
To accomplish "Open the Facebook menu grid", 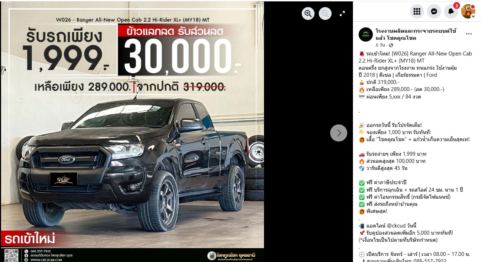I will click(417, 11).
